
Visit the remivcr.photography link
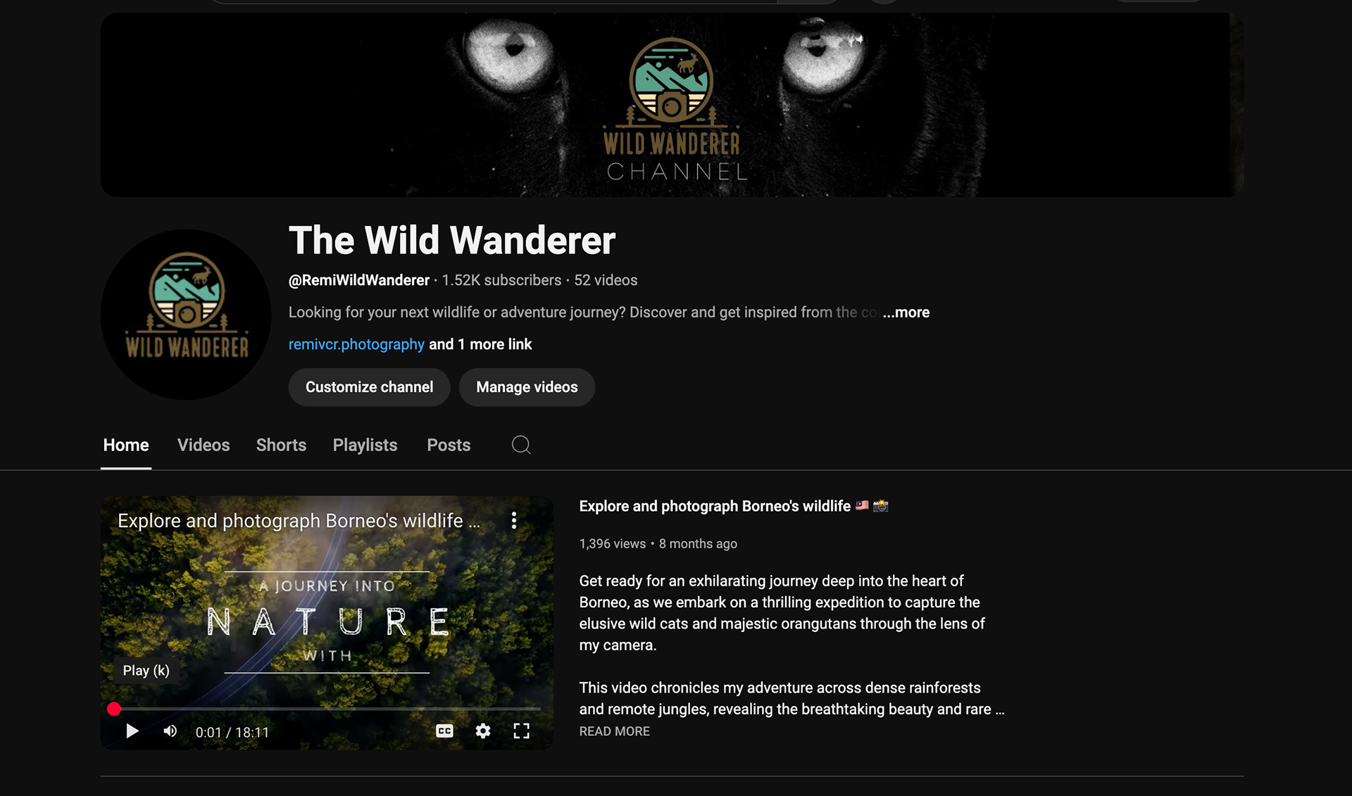(356, 344)
